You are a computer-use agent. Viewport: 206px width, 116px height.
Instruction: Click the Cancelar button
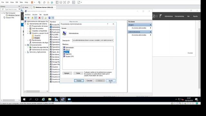pyautogui.click(x=89, y=81)
